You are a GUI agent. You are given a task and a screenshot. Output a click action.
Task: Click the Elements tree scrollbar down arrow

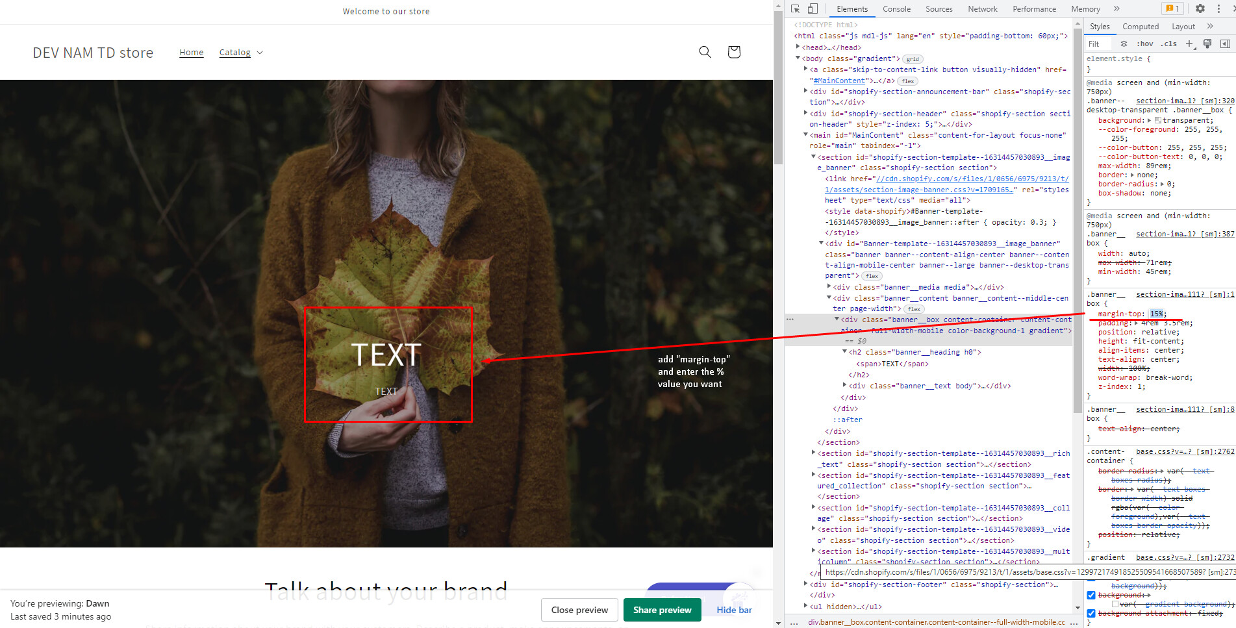point(1078,609)
